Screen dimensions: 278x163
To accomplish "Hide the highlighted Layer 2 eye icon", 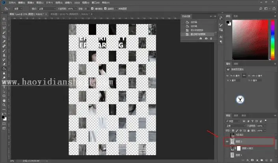I will tap(227, 141).
